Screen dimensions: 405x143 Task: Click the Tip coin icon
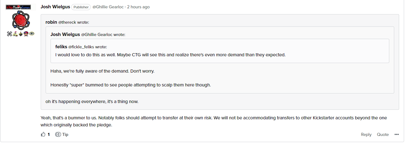tap(58, 134)
